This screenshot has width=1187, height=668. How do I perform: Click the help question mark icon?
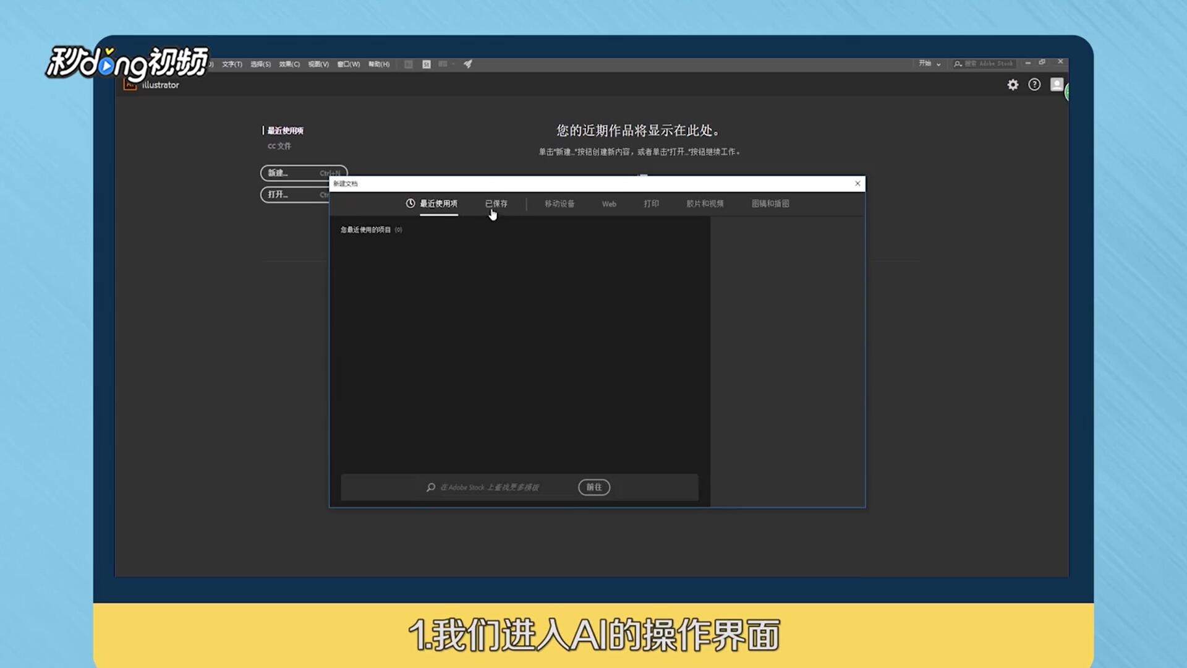1034,85
